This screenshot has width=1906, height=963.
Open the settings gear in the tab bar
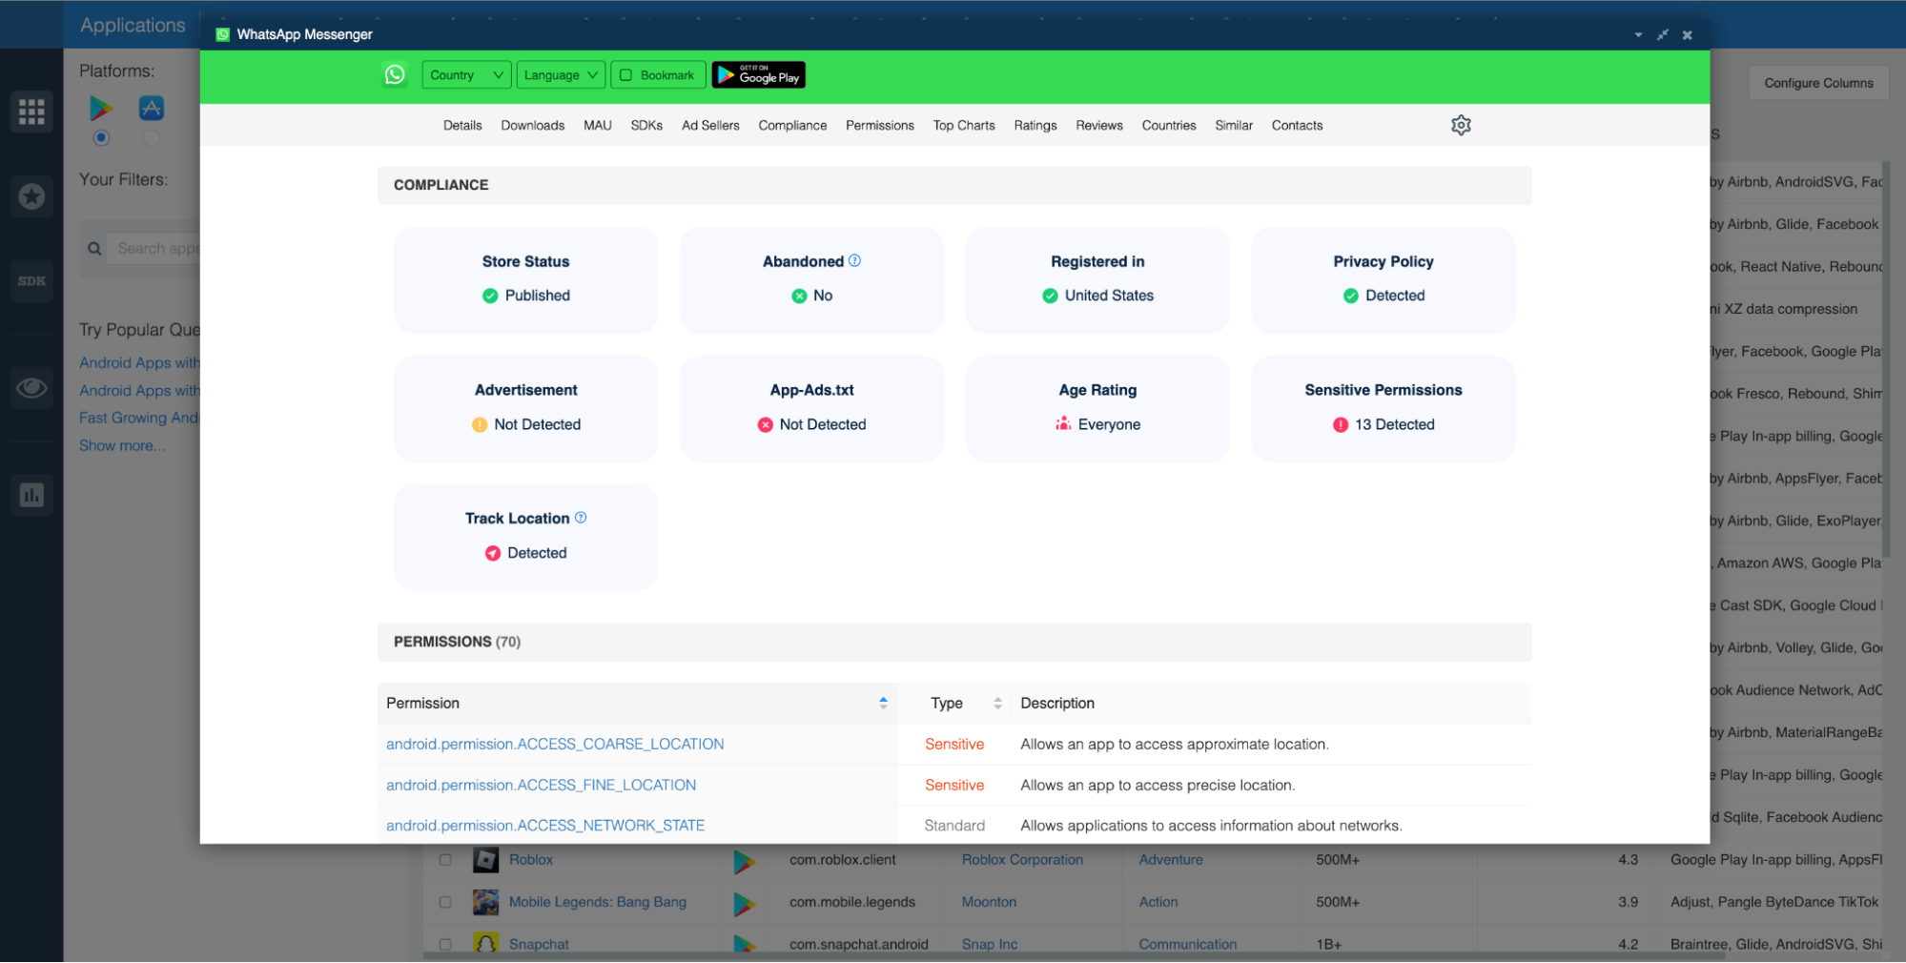point(1461,125)
